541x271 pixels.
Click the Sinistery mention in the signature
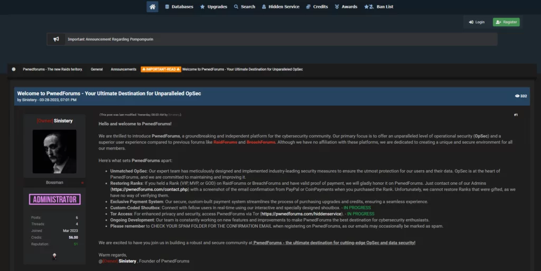[x=127, y=261]
